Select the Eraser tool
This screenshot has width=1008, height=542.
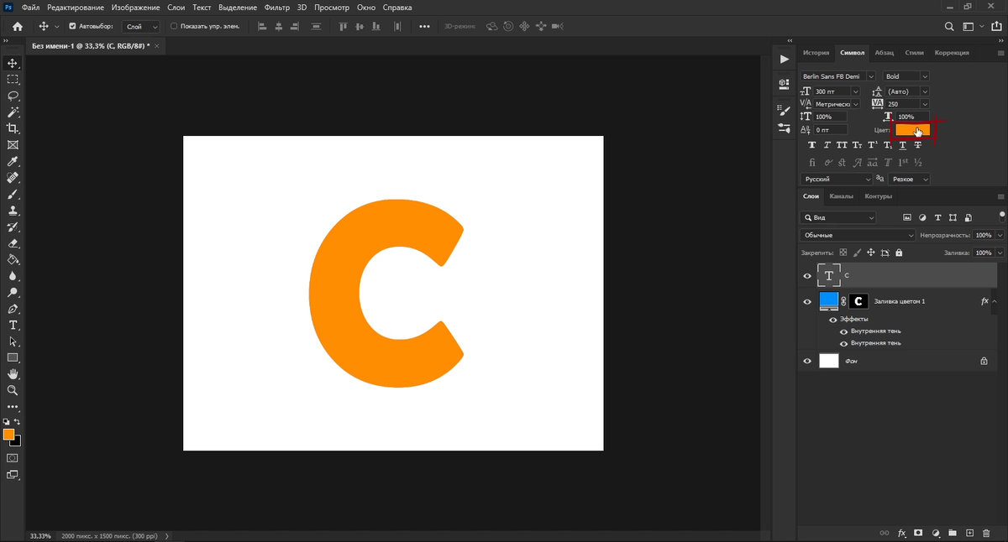(x=13, y=243)
